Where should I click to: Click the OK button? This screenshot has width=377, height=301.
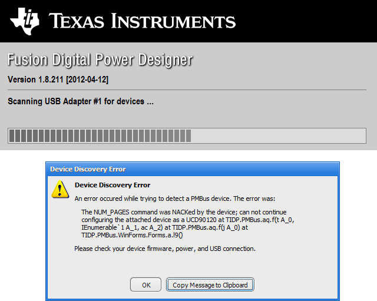(145, 285)
